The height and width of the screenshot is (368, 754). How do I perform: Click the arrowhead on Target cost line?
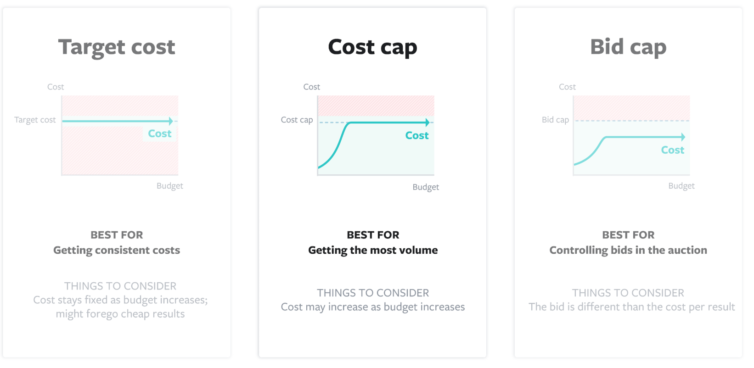(x=171, y=121)
